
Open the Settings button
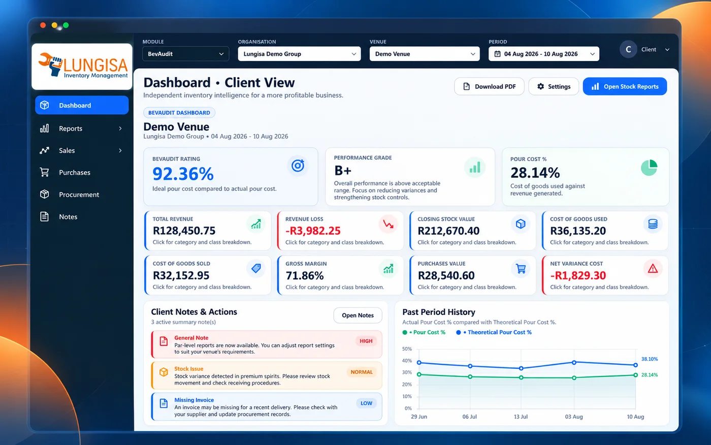click(554, 86)
